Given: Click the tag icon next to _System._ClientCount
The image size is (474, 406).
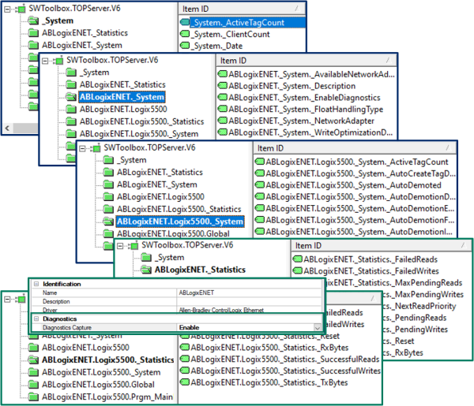Looking at the screenshot, I should [x=185, y=34].
